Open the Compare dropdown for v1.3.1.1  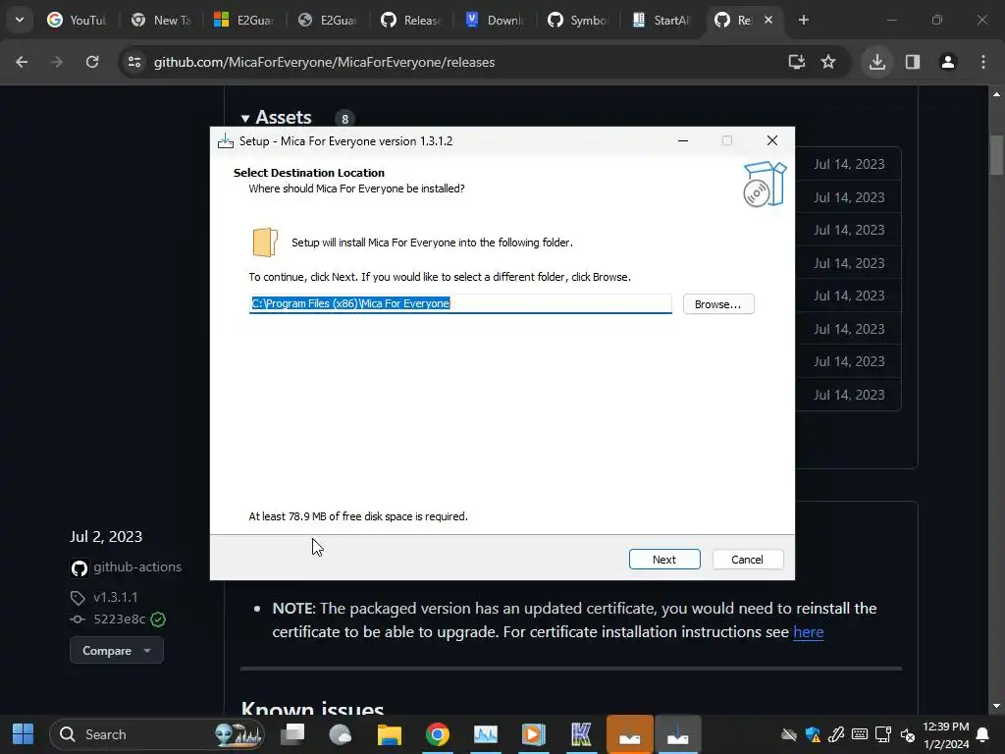(x=117, y=650)
